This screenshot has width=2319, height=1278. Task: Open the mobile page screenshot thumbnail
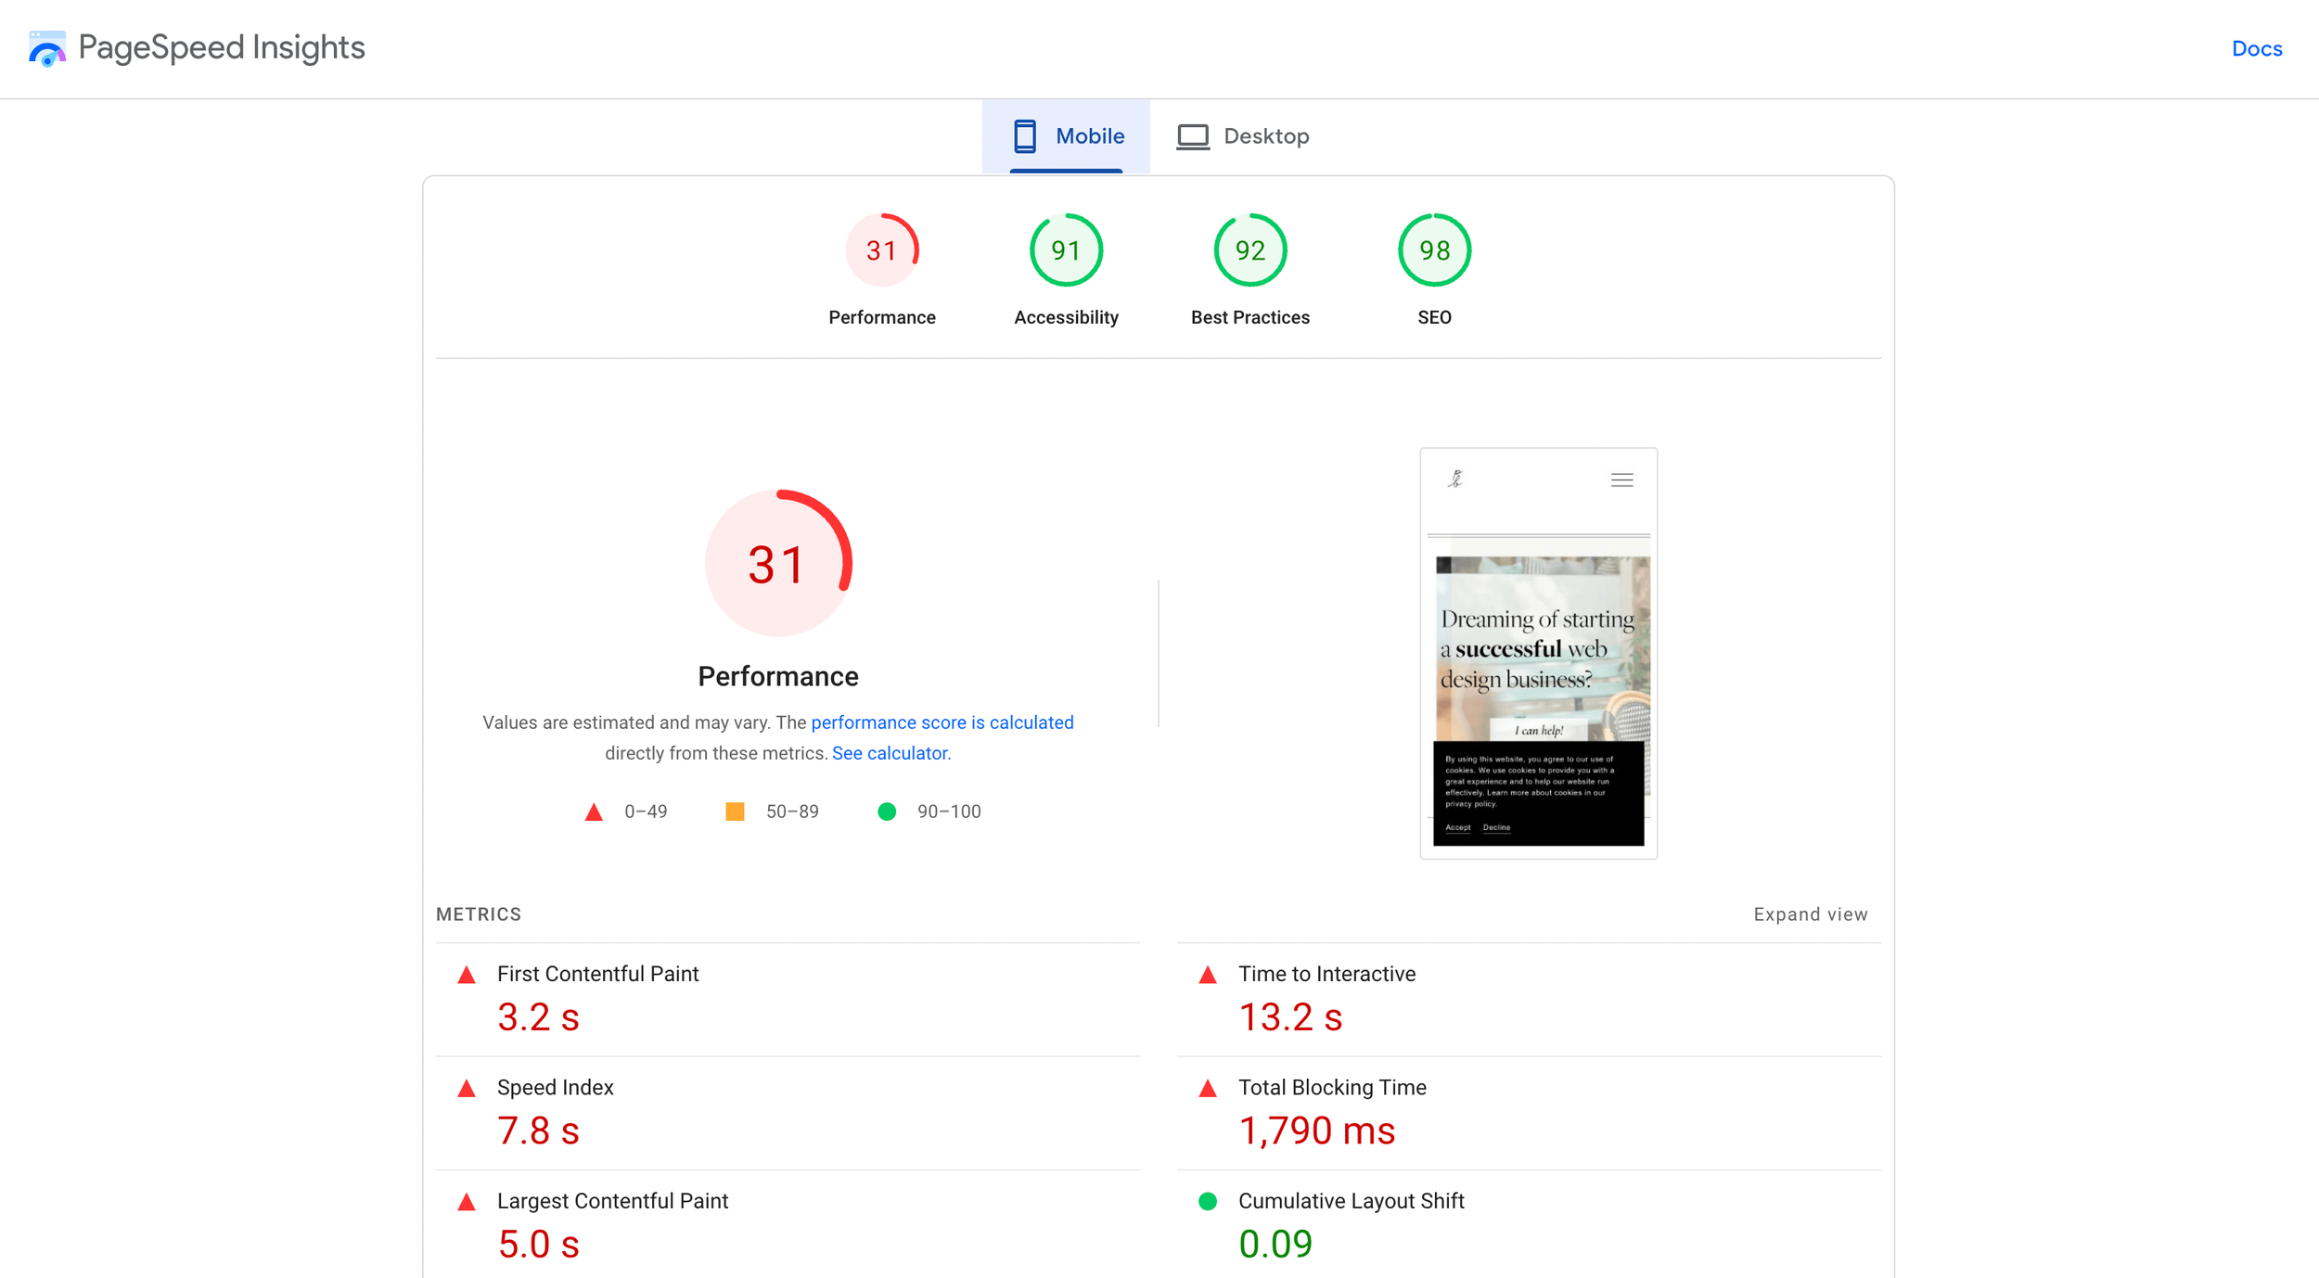pyautogui.click(x=1538, y=653)
